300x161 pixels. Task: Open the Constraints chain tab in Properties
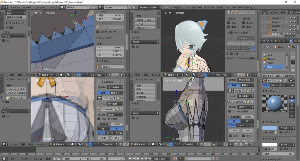pyautogui.click(x=280, y=41)
